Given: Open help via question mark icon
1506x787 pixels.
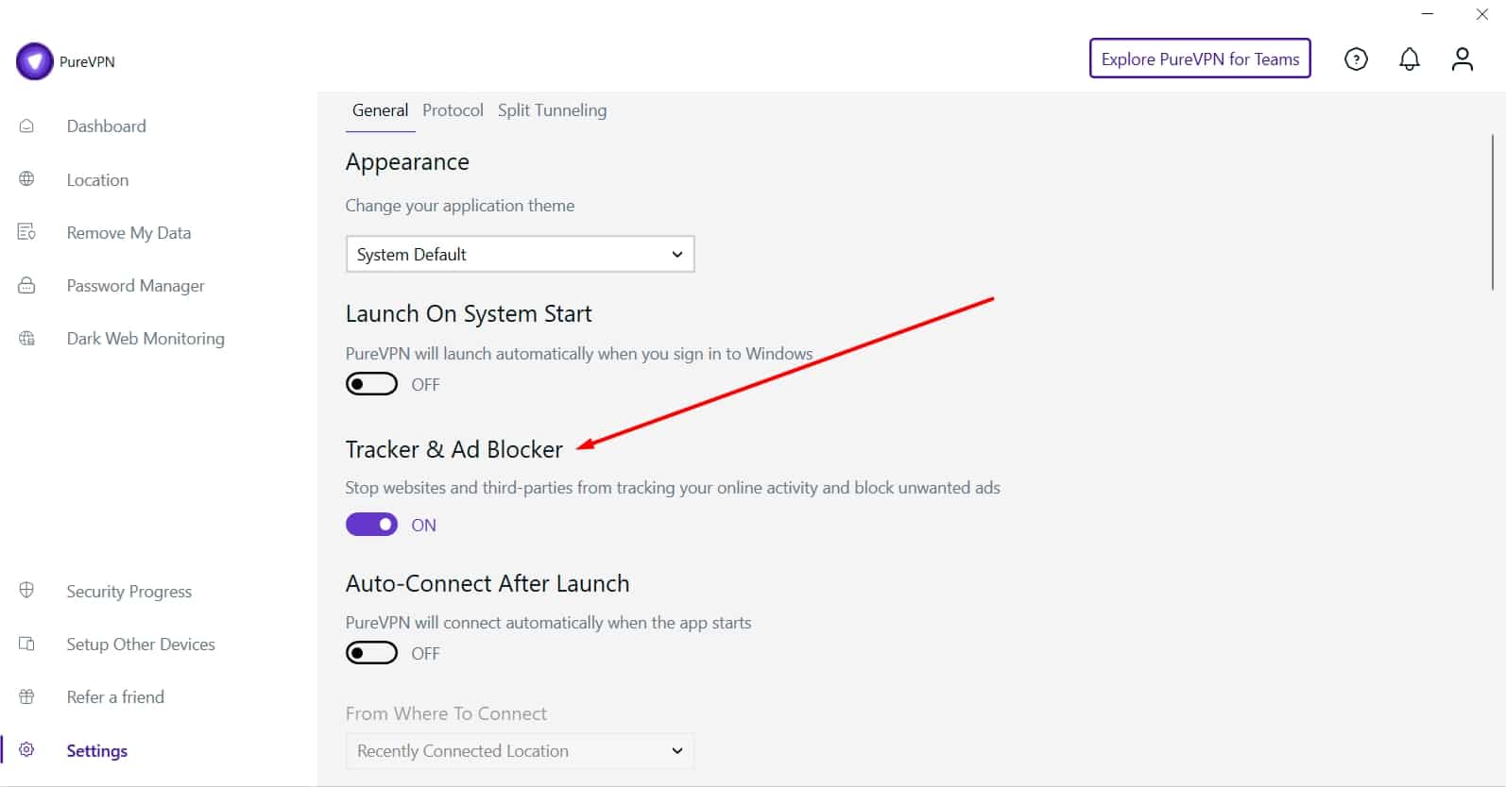Looking at the screenshot, I should coord(1356,59).
